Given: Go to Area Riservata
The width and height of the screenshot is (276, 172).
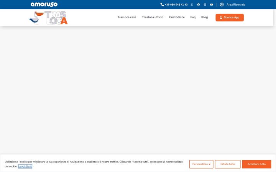Looking at the screenshot, I should (x=236, y=5).
